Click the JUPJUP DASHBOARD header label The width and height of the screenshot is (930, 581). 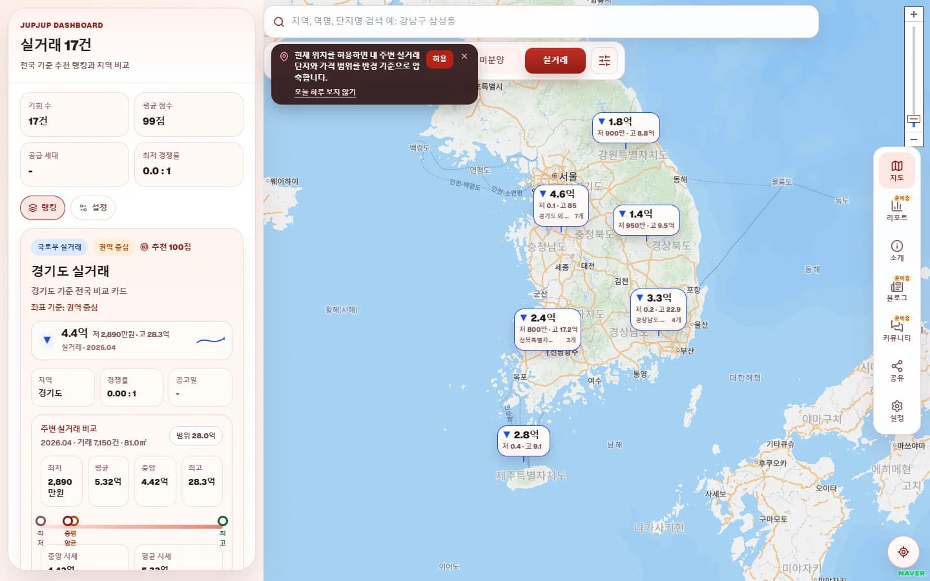pos(61,25)
